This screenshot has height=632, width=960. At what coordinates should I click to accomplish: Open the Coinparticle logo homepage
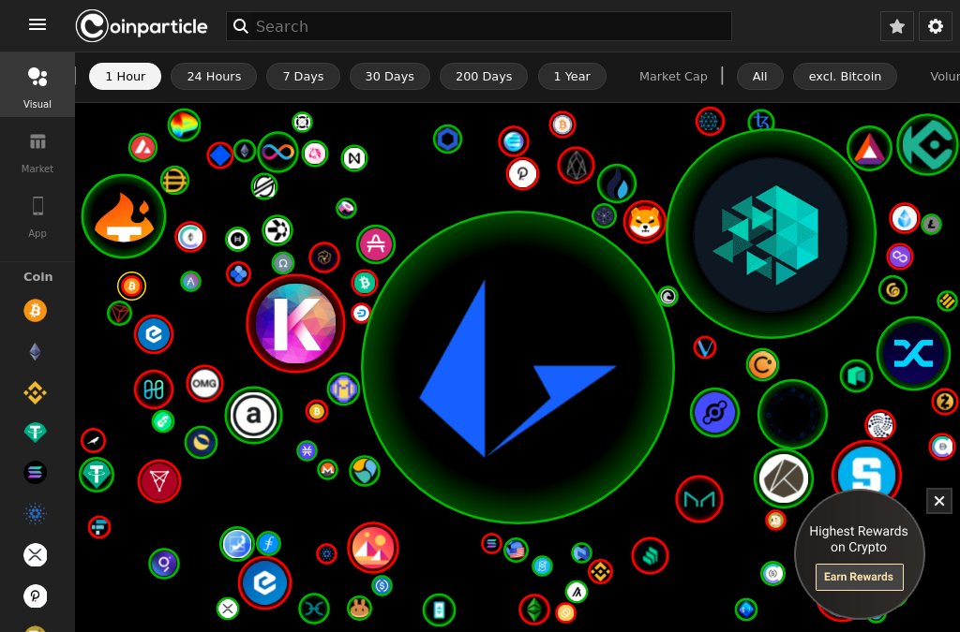point(142,25)
